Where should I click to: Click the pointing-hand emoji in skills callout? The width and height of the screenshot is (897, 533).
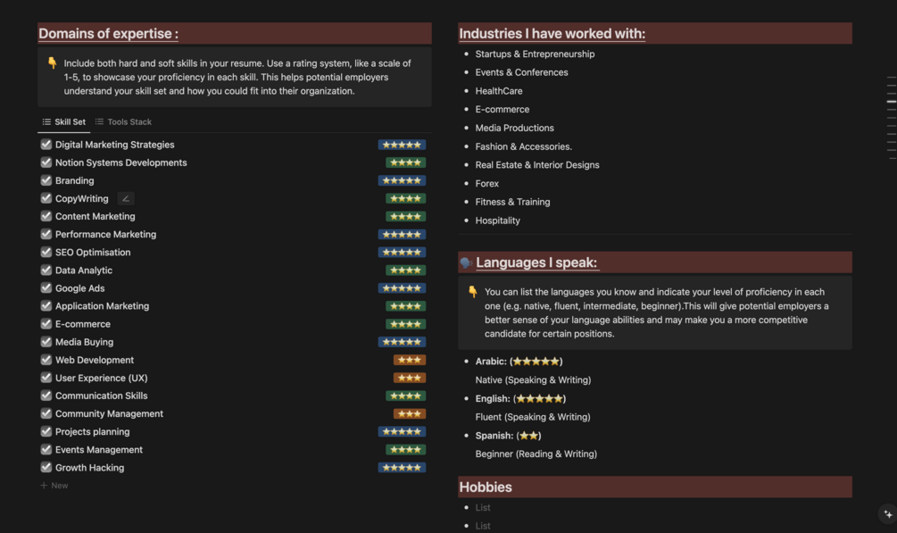click(52, 63)
